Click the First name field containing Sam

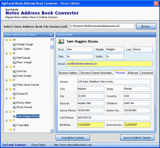80,49
